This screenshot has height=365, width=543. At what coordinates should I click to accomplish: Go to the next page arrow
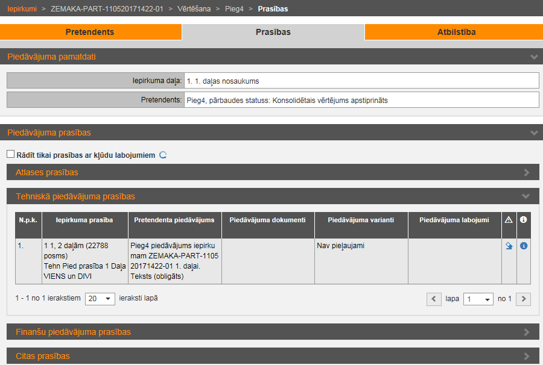[x=524, y=299]
